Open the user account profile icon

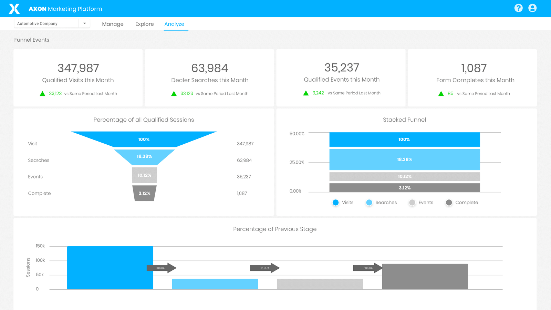(532, 8)
